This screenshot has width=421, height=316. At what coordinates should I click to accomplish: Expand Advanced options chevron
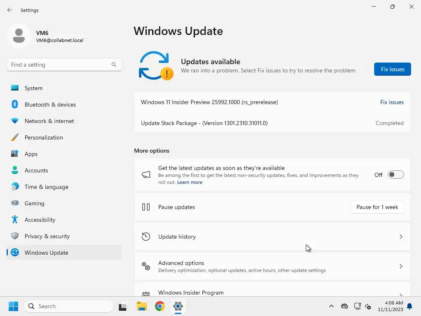(400, 266)
